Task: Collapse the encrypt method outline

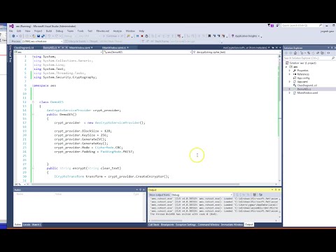Action: (x=33, y=168)
